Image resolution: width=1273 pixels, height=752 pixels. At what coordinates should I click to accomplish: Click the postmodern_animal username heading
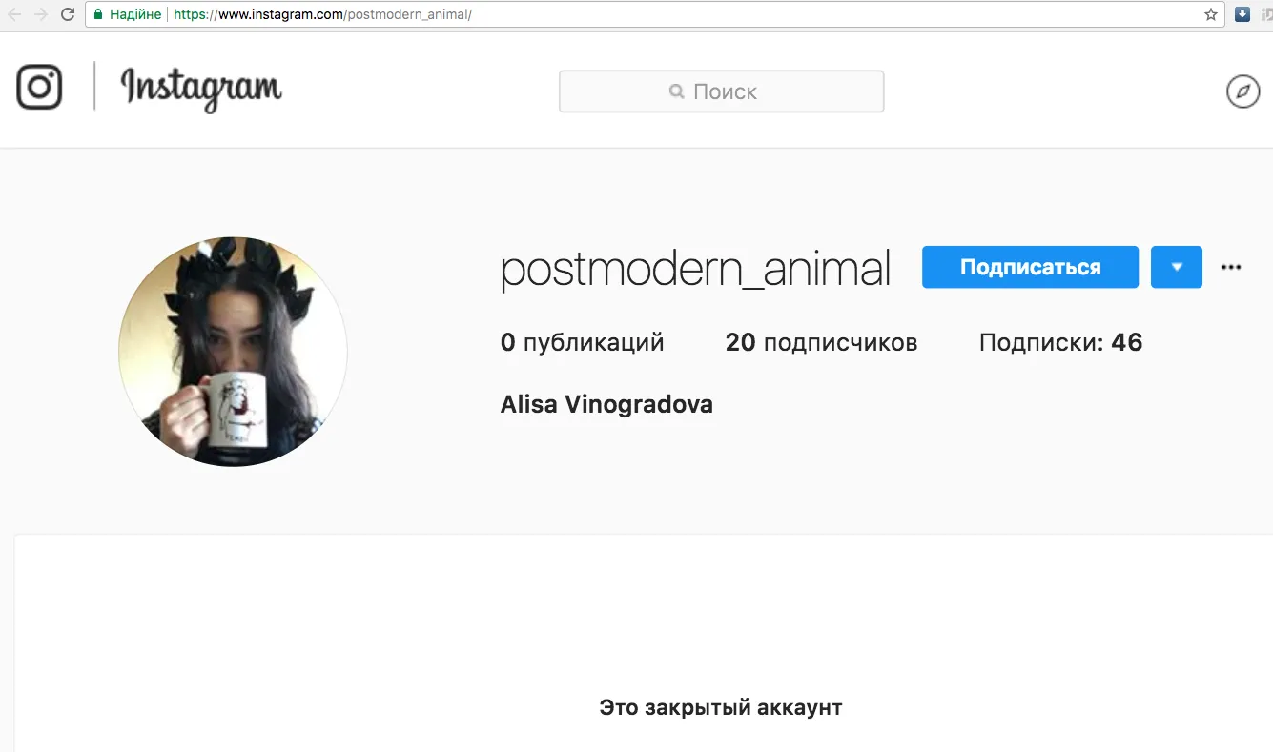click(x=695, y=269)
